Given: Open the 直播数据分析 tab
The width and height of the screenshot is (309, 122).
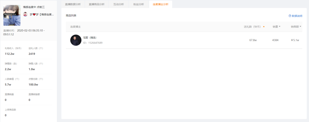Looking at the screenshot, I should (x=73, y=4).
